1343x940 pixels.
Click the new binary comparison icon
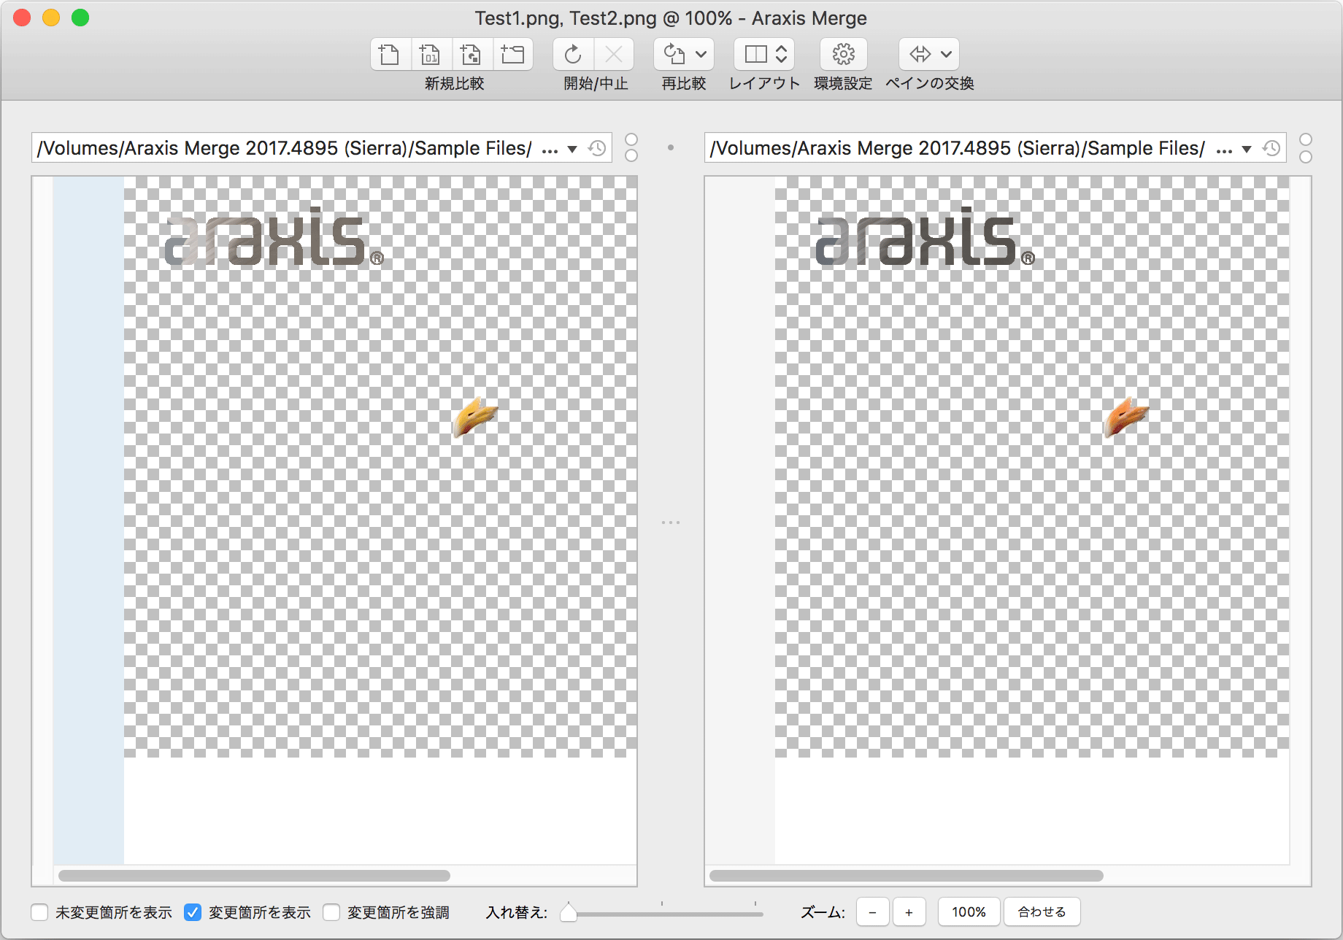tap(431, 55)
